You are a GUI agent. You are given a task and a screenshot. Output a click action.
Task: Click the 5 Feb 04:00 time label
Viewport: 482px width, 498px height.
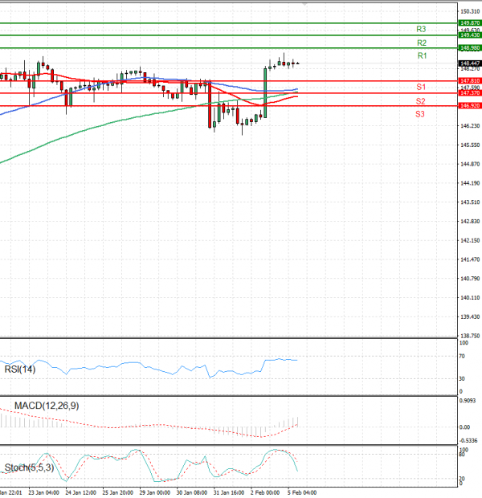(302, 492)
